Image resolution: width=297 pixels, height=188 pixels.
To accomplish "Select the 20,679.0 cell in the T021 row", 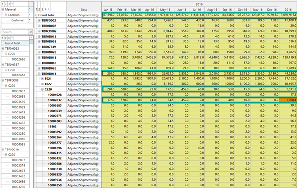I will 165,78.
